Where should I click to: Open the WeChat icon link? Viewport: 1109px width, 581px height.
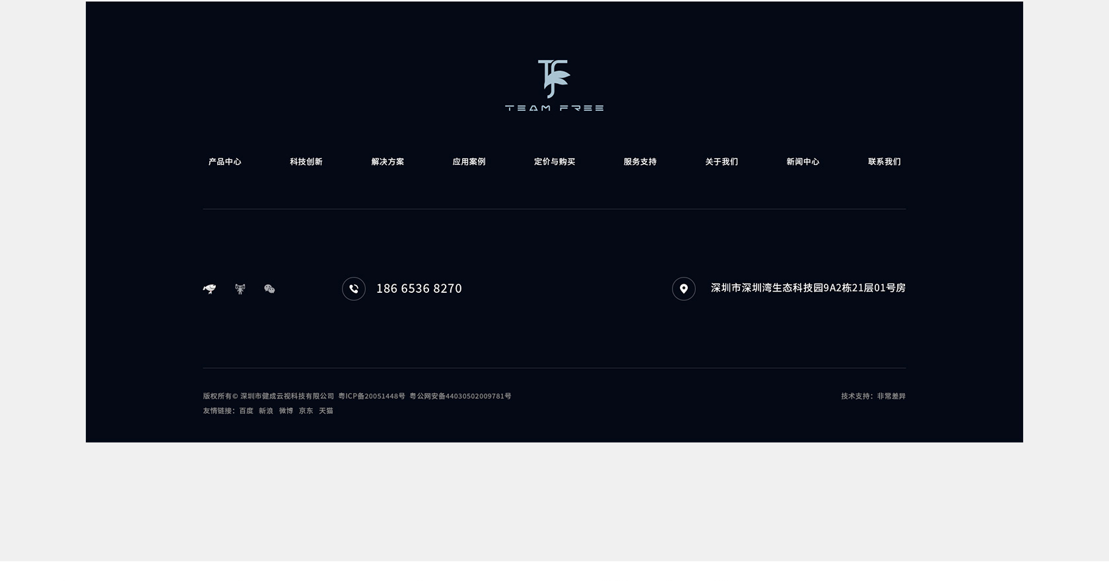tap(269, 289)
